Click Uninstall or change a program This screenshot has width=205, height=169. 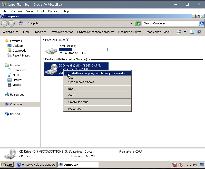point(95,32)
